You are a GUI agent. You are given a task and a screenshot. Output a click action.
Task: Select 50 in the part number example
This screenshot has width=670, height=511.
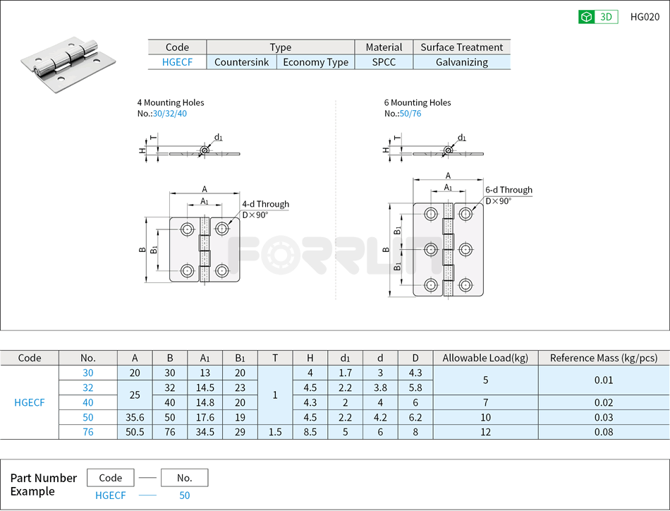point(184,495)
